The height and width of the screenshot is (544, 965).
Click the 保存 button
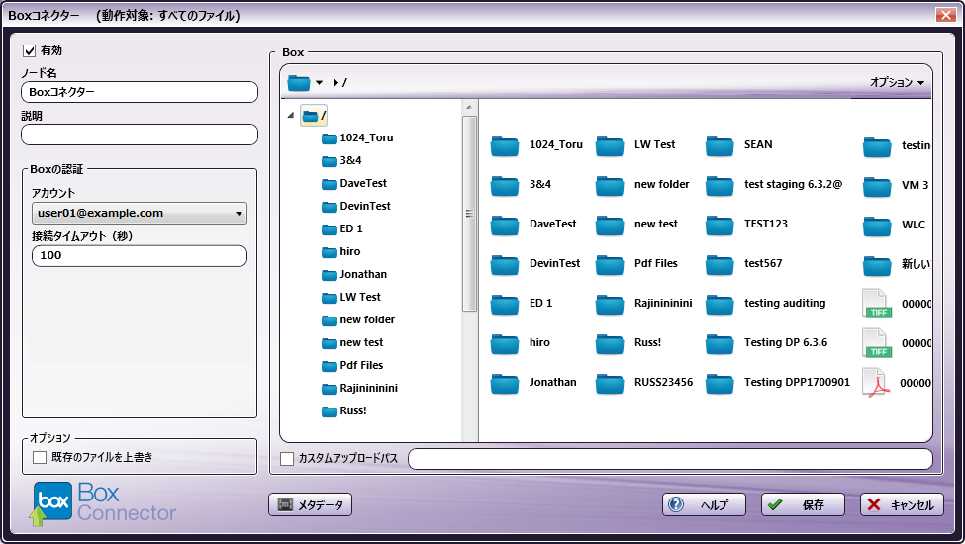[802, 505]
